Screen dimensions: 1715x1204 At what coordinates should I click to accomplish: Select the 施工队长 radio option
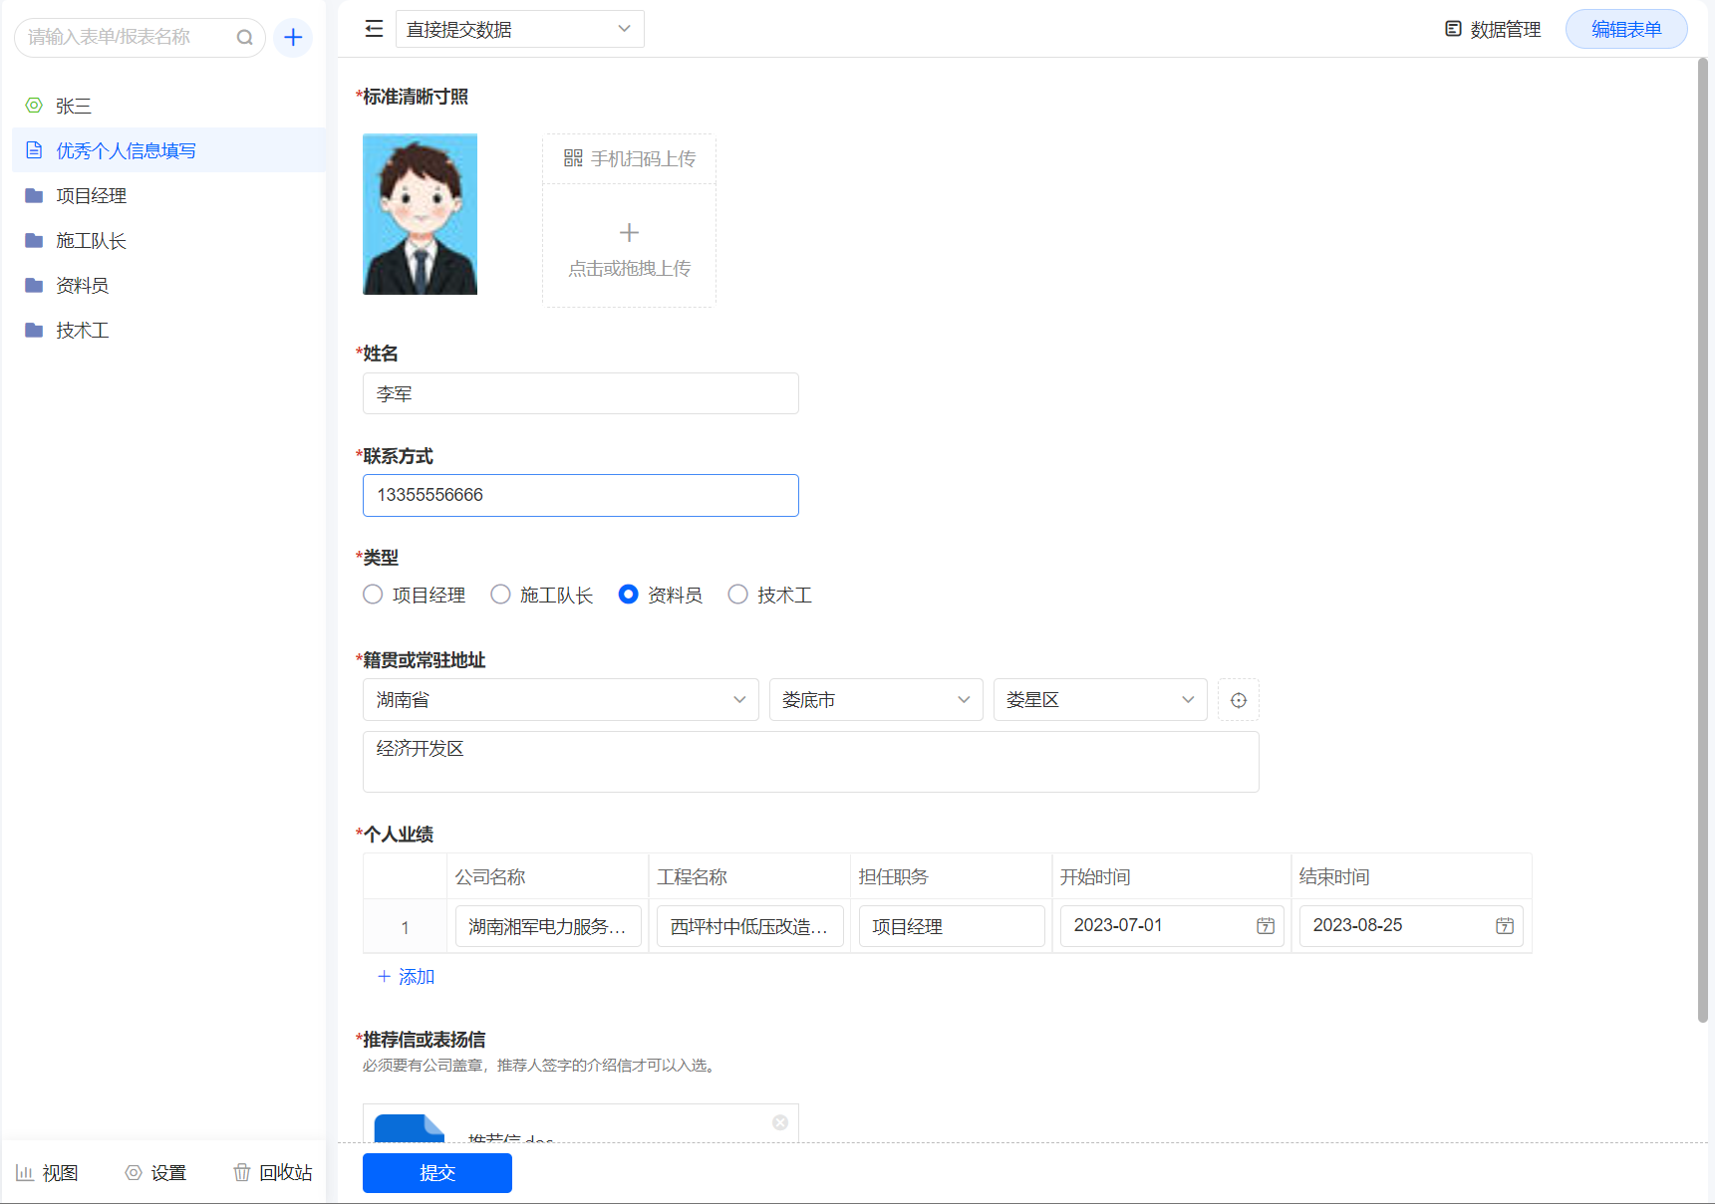tap(500, 595)
